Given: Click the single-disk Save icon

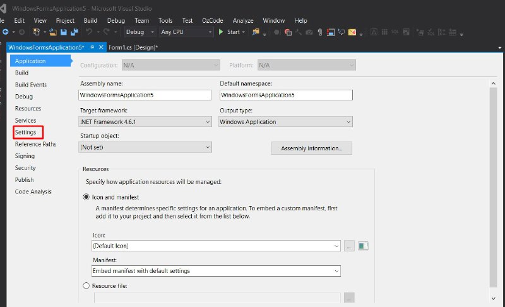Looking at the screenshot, I should click(x=64, y=32).
